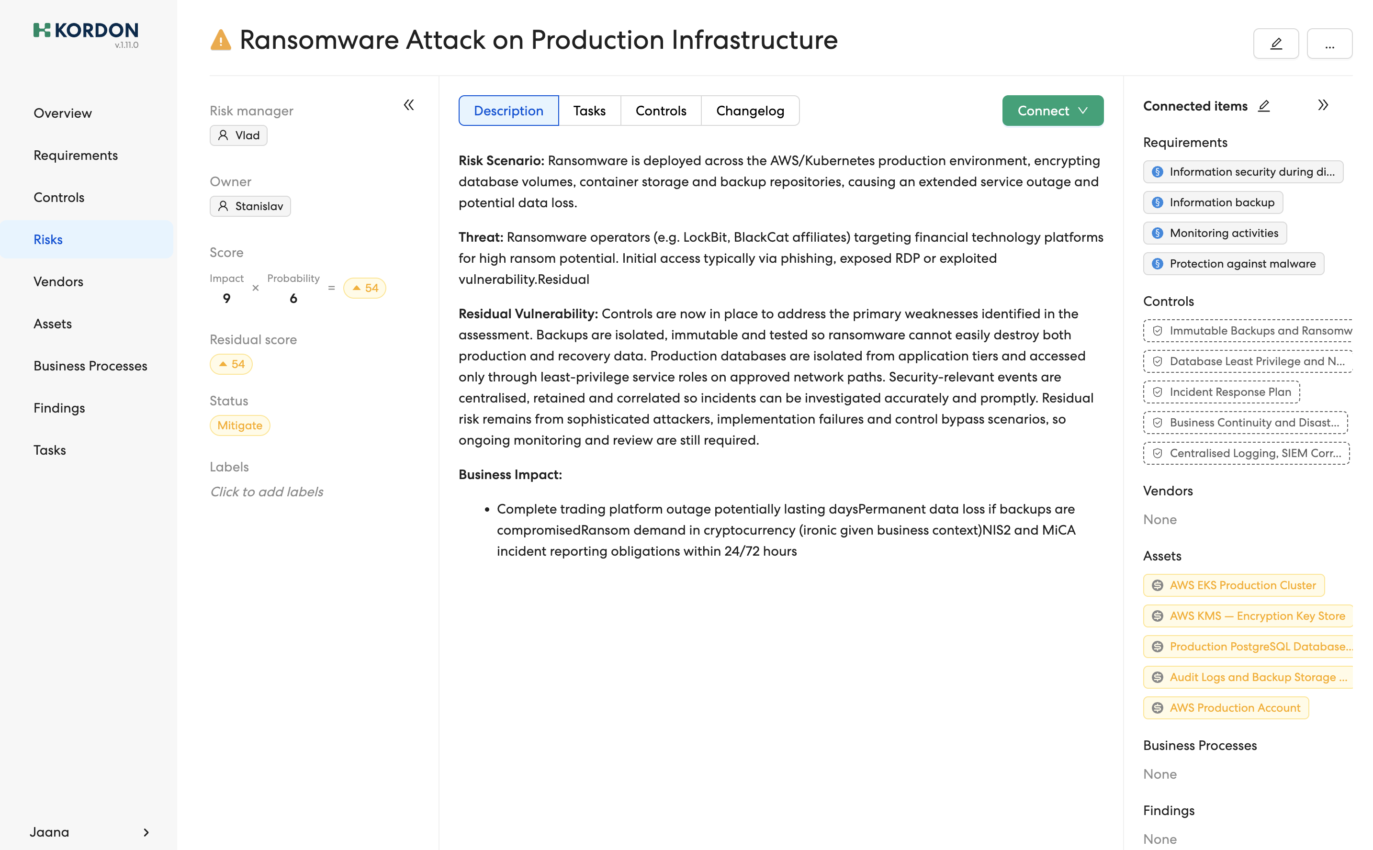Click the Information security requirement icon
Image resolution: width=1373 pixels, height=850 pixels.
[1157, 172]
